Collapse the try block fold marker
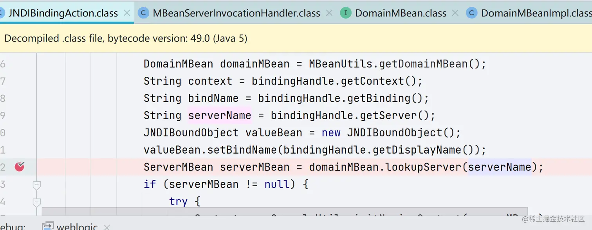This screenshot has width=592, height=230. point(36,202)
